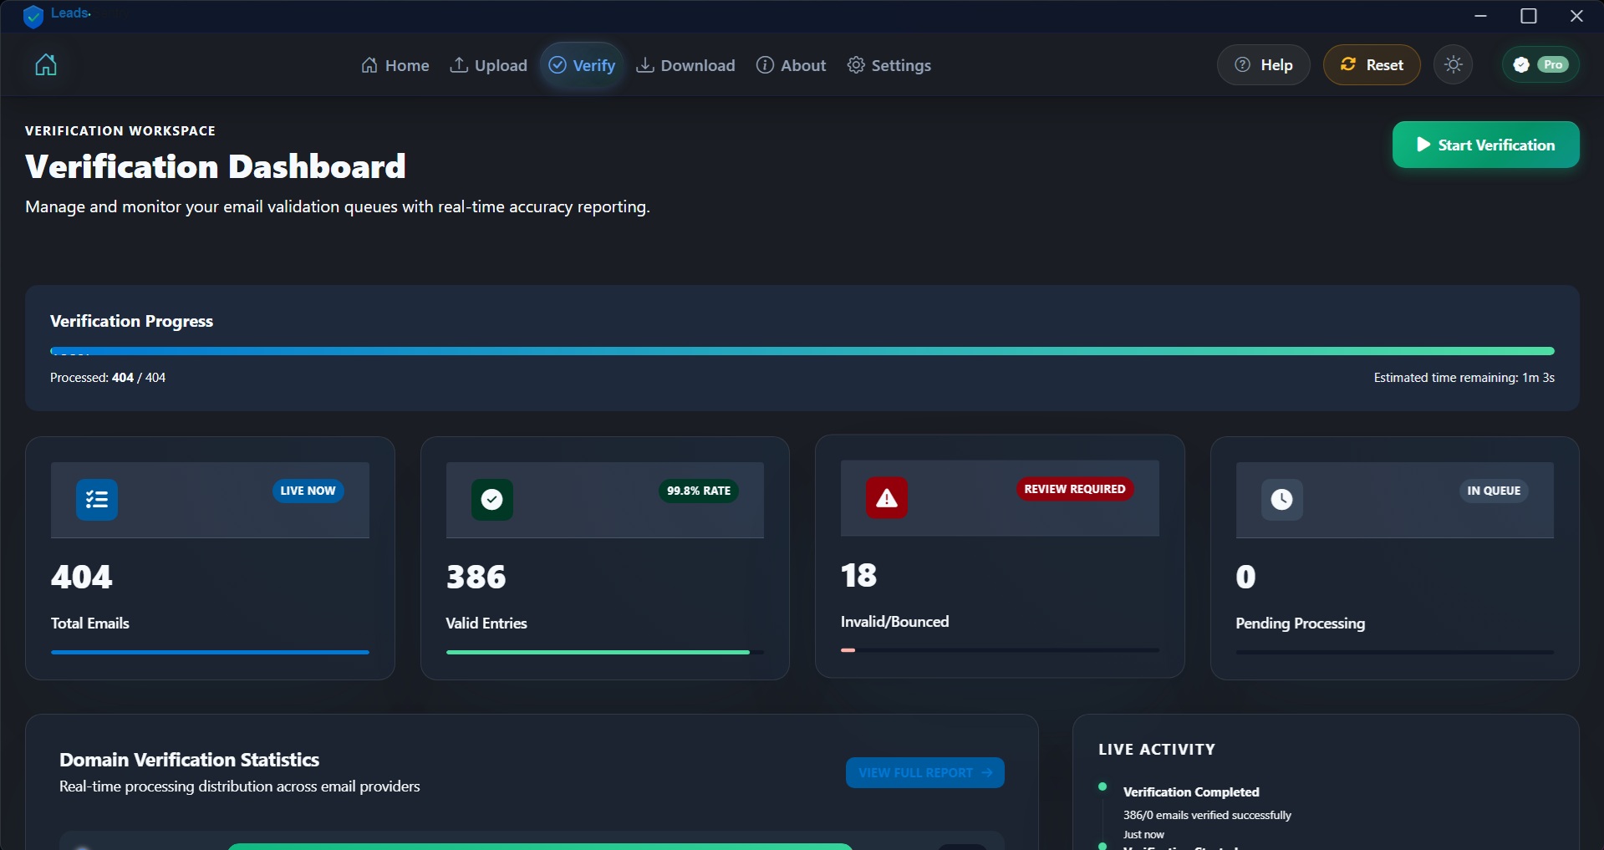Click the Total Emails blue progress bar
1604x850 pixels.
210,652
